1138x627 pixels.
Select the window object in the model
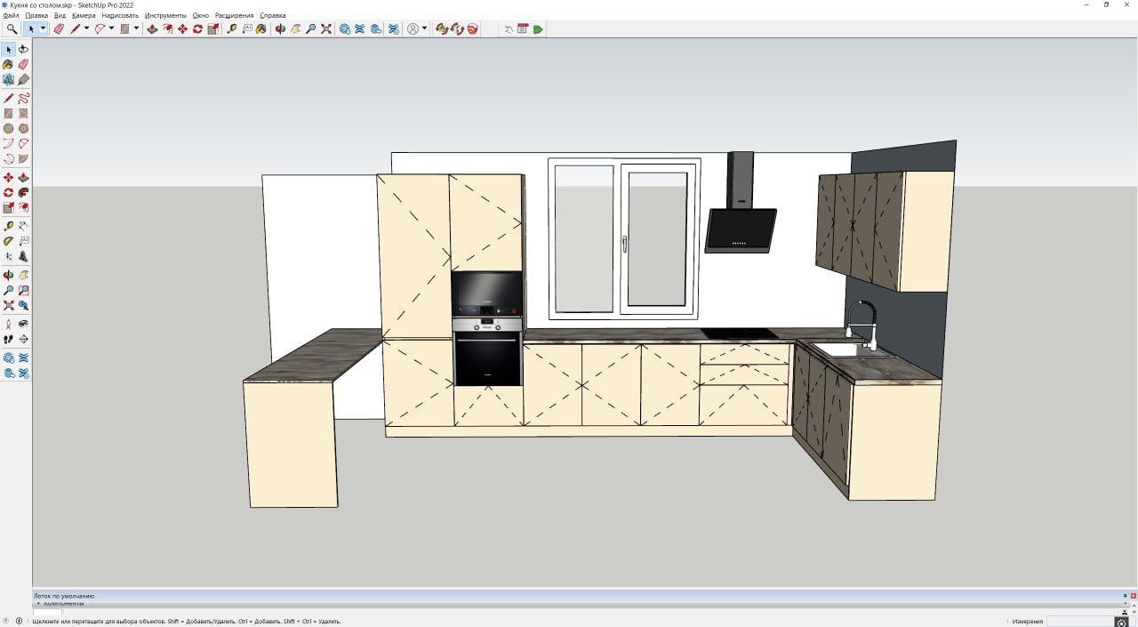point(624,238)
